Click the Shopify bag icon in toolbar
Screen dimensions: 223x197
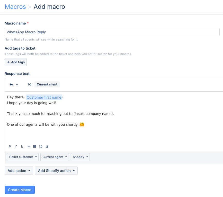[47, 146]
